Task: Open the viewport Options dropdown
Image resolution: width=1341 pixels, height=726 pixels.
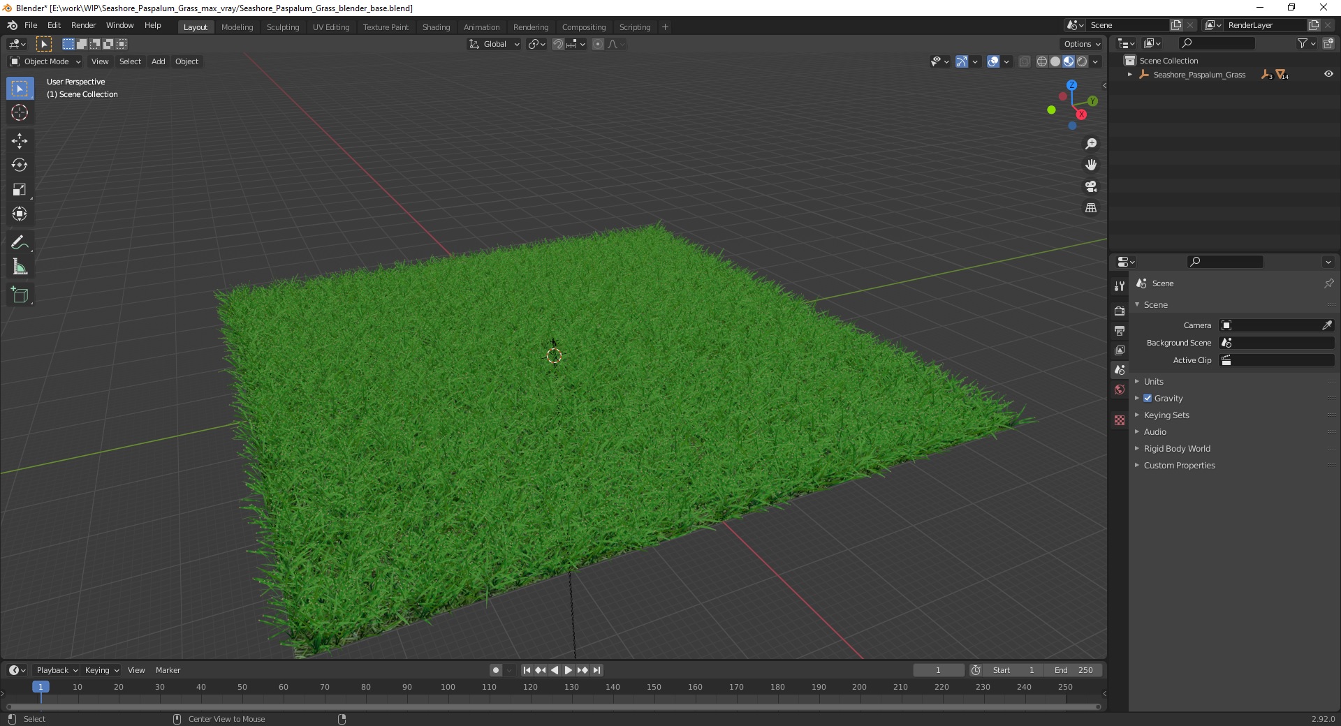Action: pyautogui.click(x=1082, y=44)
